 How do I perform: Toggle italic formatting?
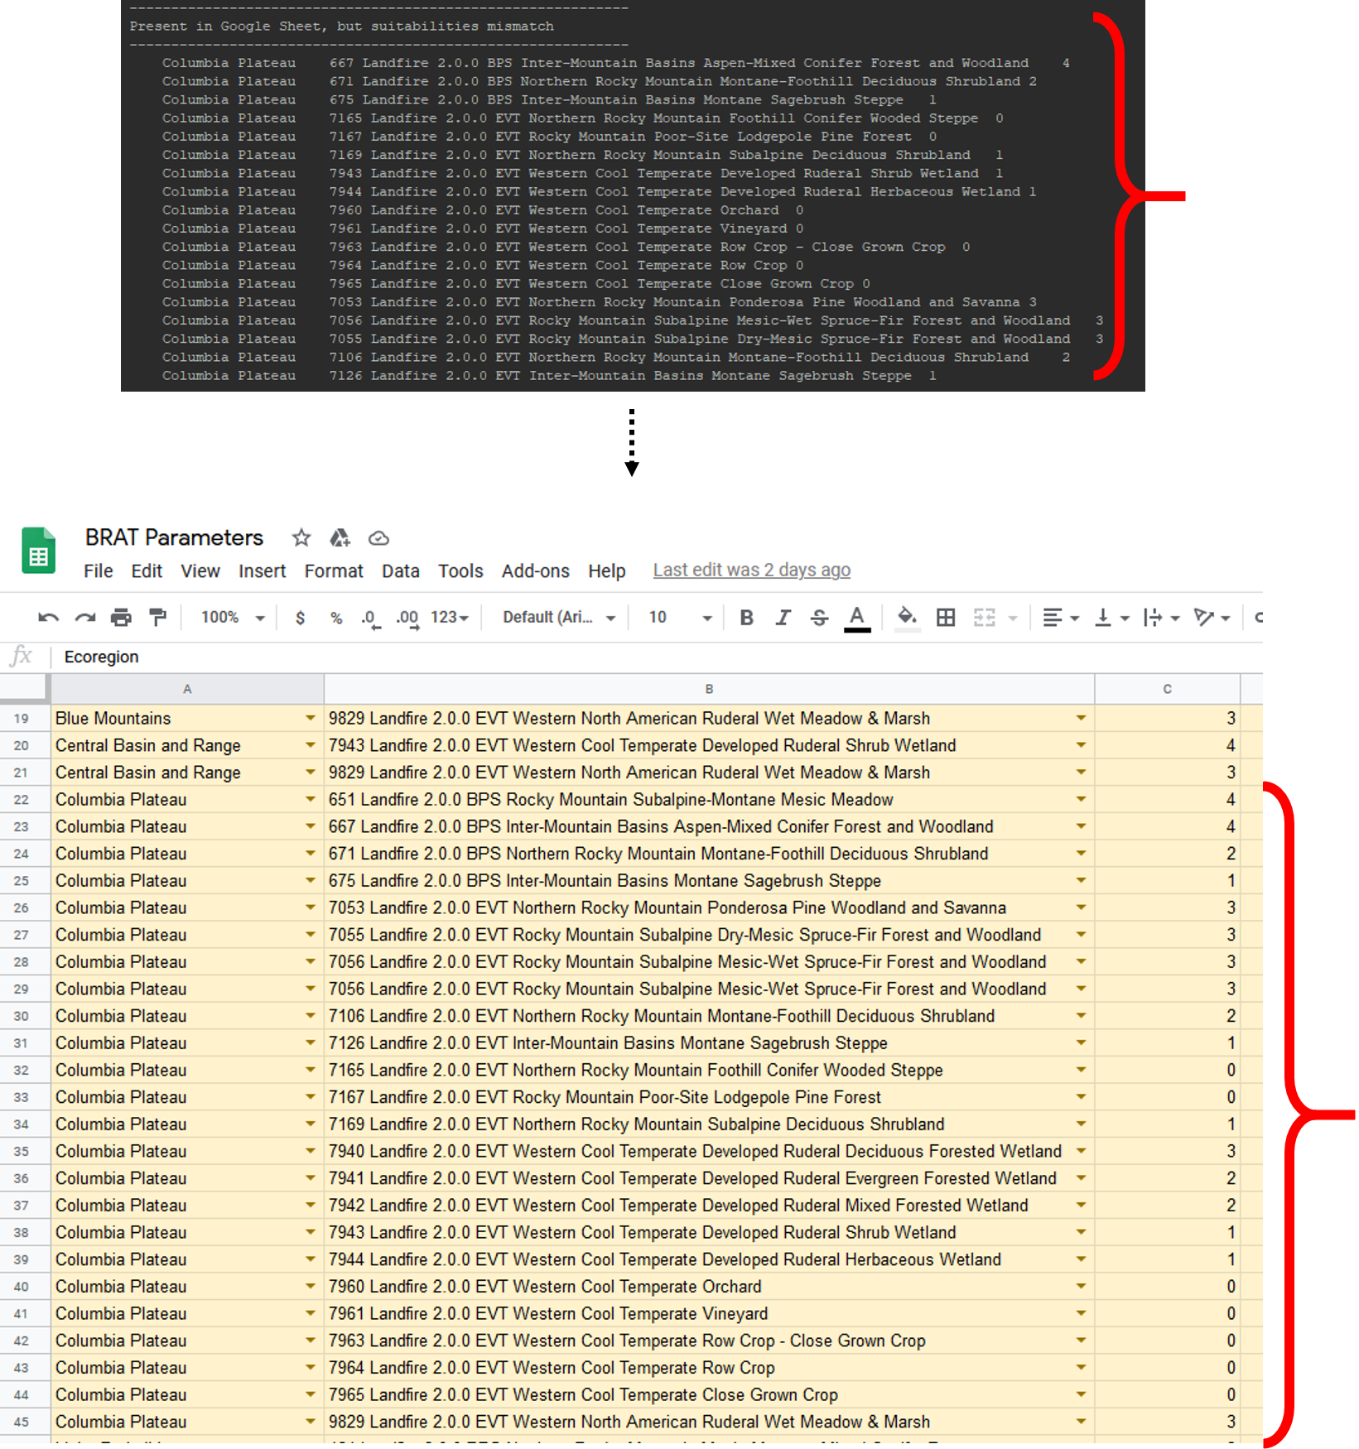point(783,618)
